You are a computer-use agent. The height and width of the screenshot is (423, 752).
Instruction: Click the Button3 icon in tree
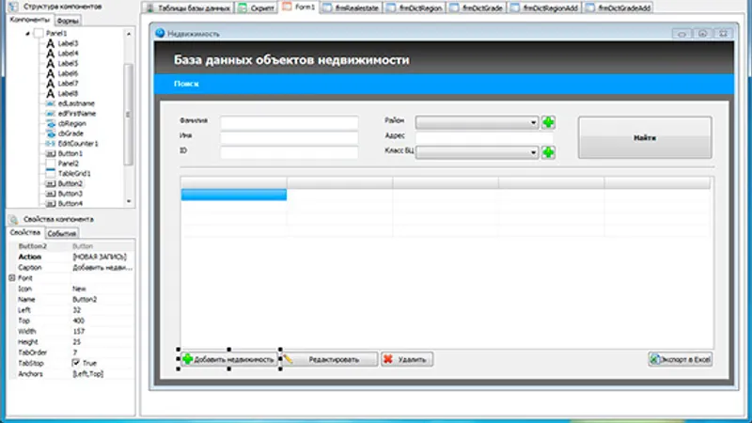coord(51,194)
